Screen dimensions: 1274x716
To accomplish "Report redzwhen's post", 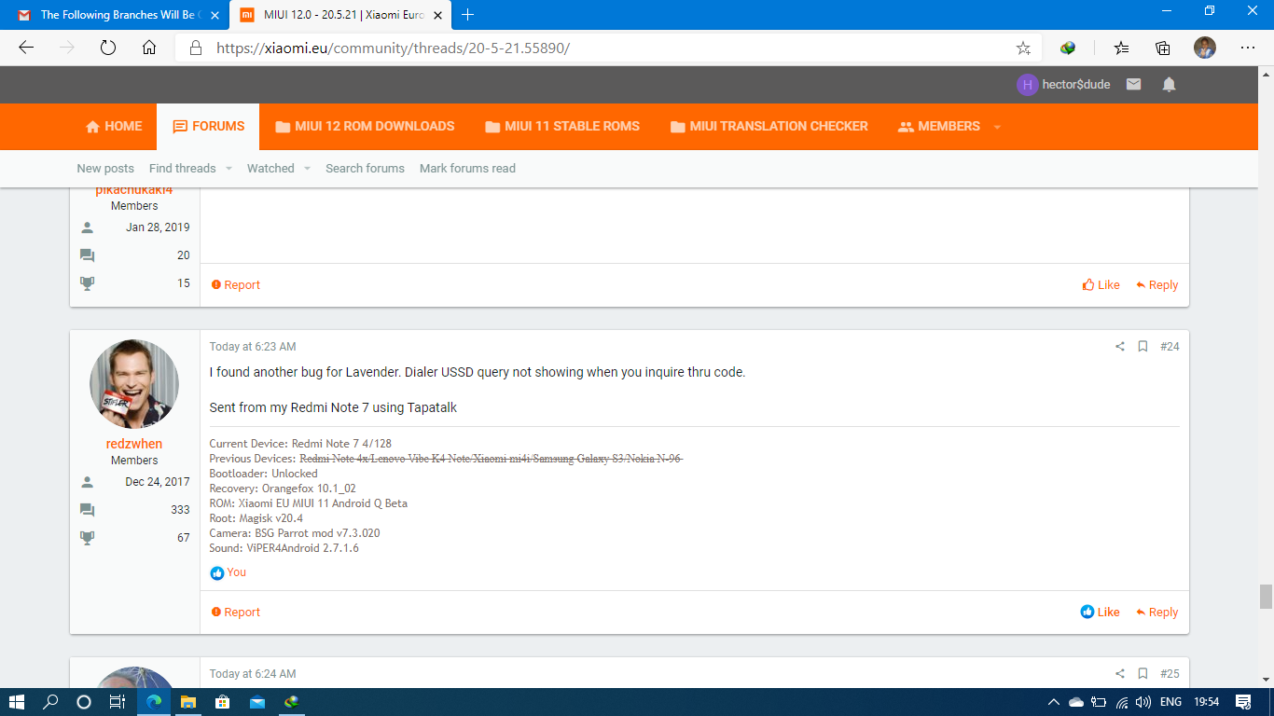I will click(x=236, y=613).
